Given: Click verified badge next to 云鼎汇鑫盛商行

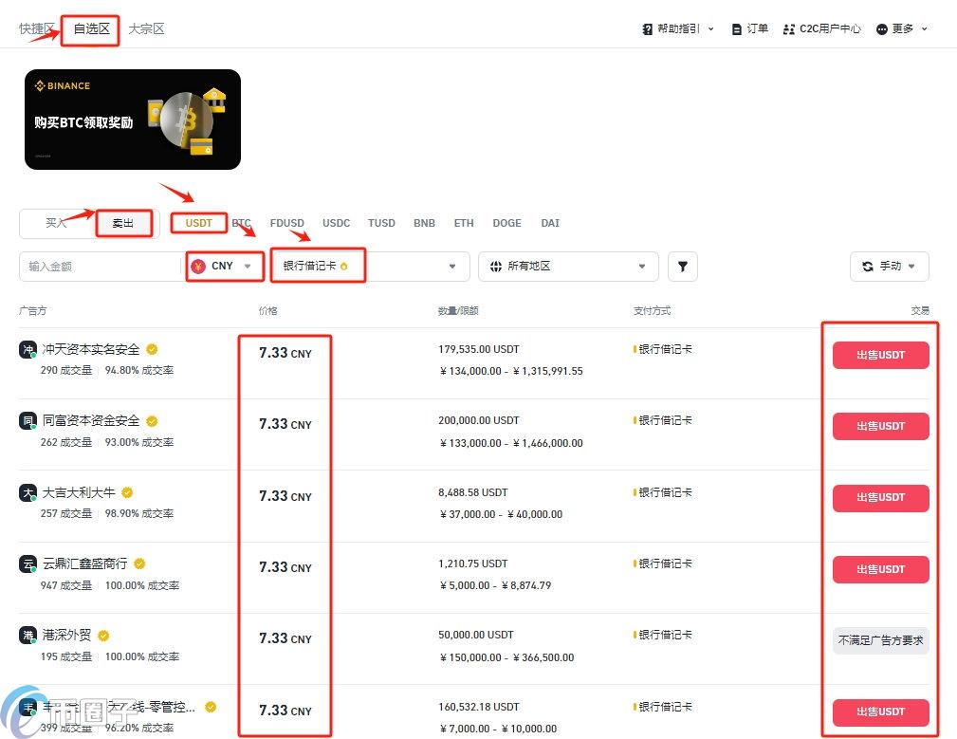Looking at the screenshot, I should [139, 563].
